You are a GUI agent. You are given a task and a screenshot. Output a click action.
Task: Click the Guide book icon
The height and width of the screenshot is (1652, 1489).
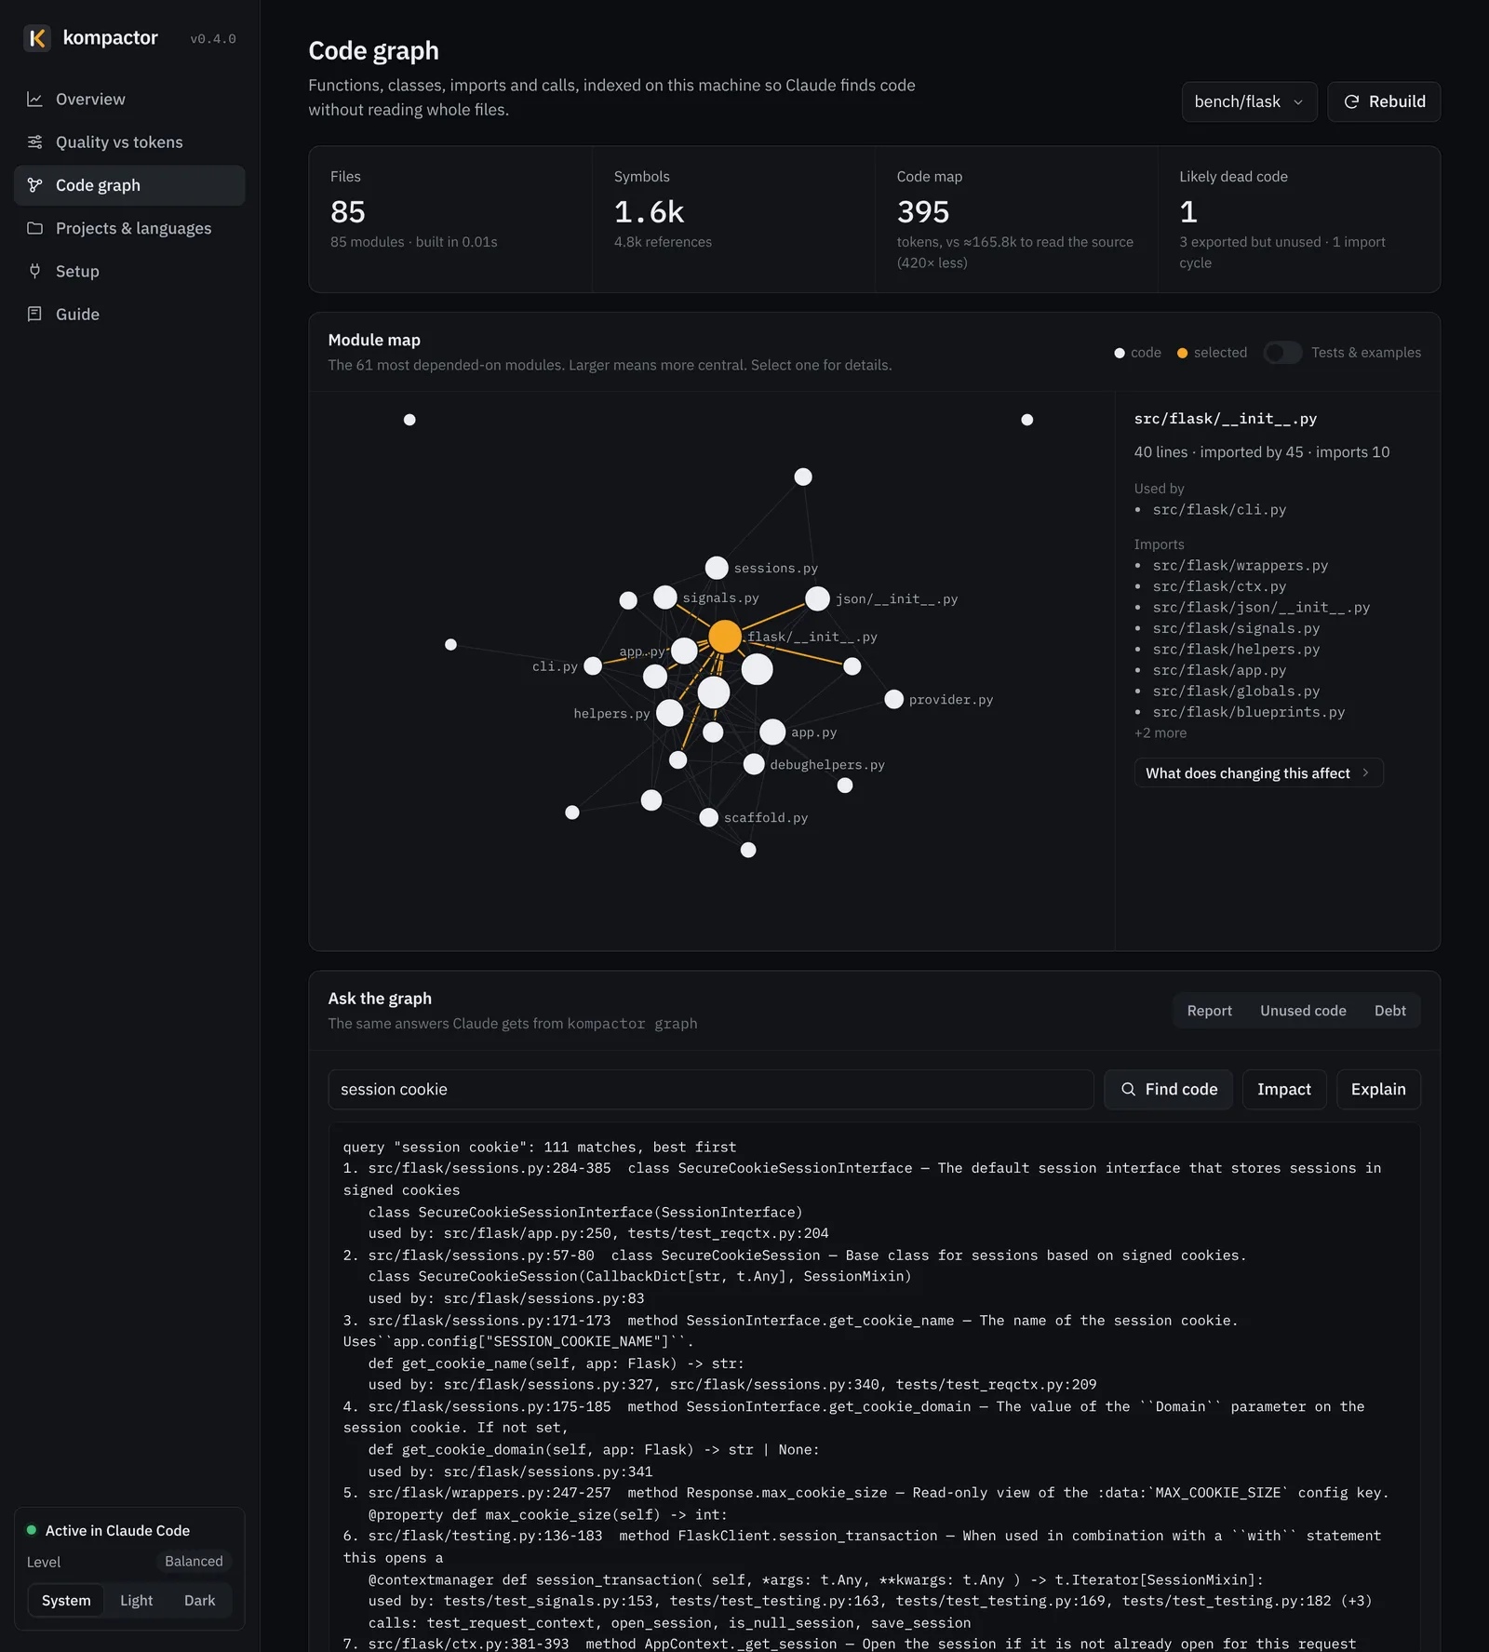pyautogui.click(x=34, y=314)
